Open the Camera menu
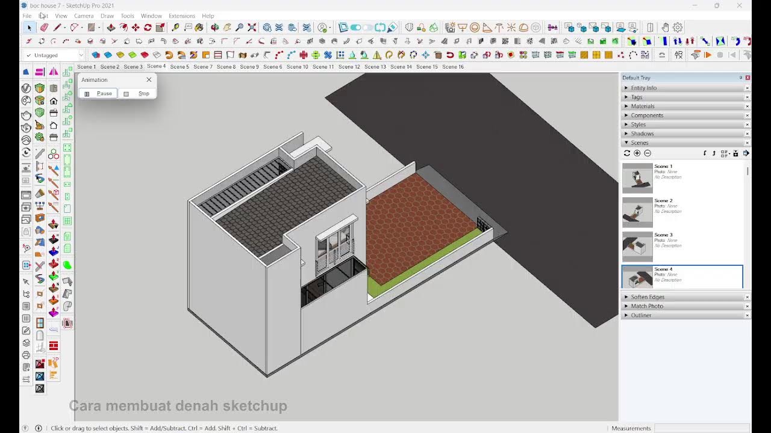Viewport: 771px width, 433px height. tap(84, 16)
